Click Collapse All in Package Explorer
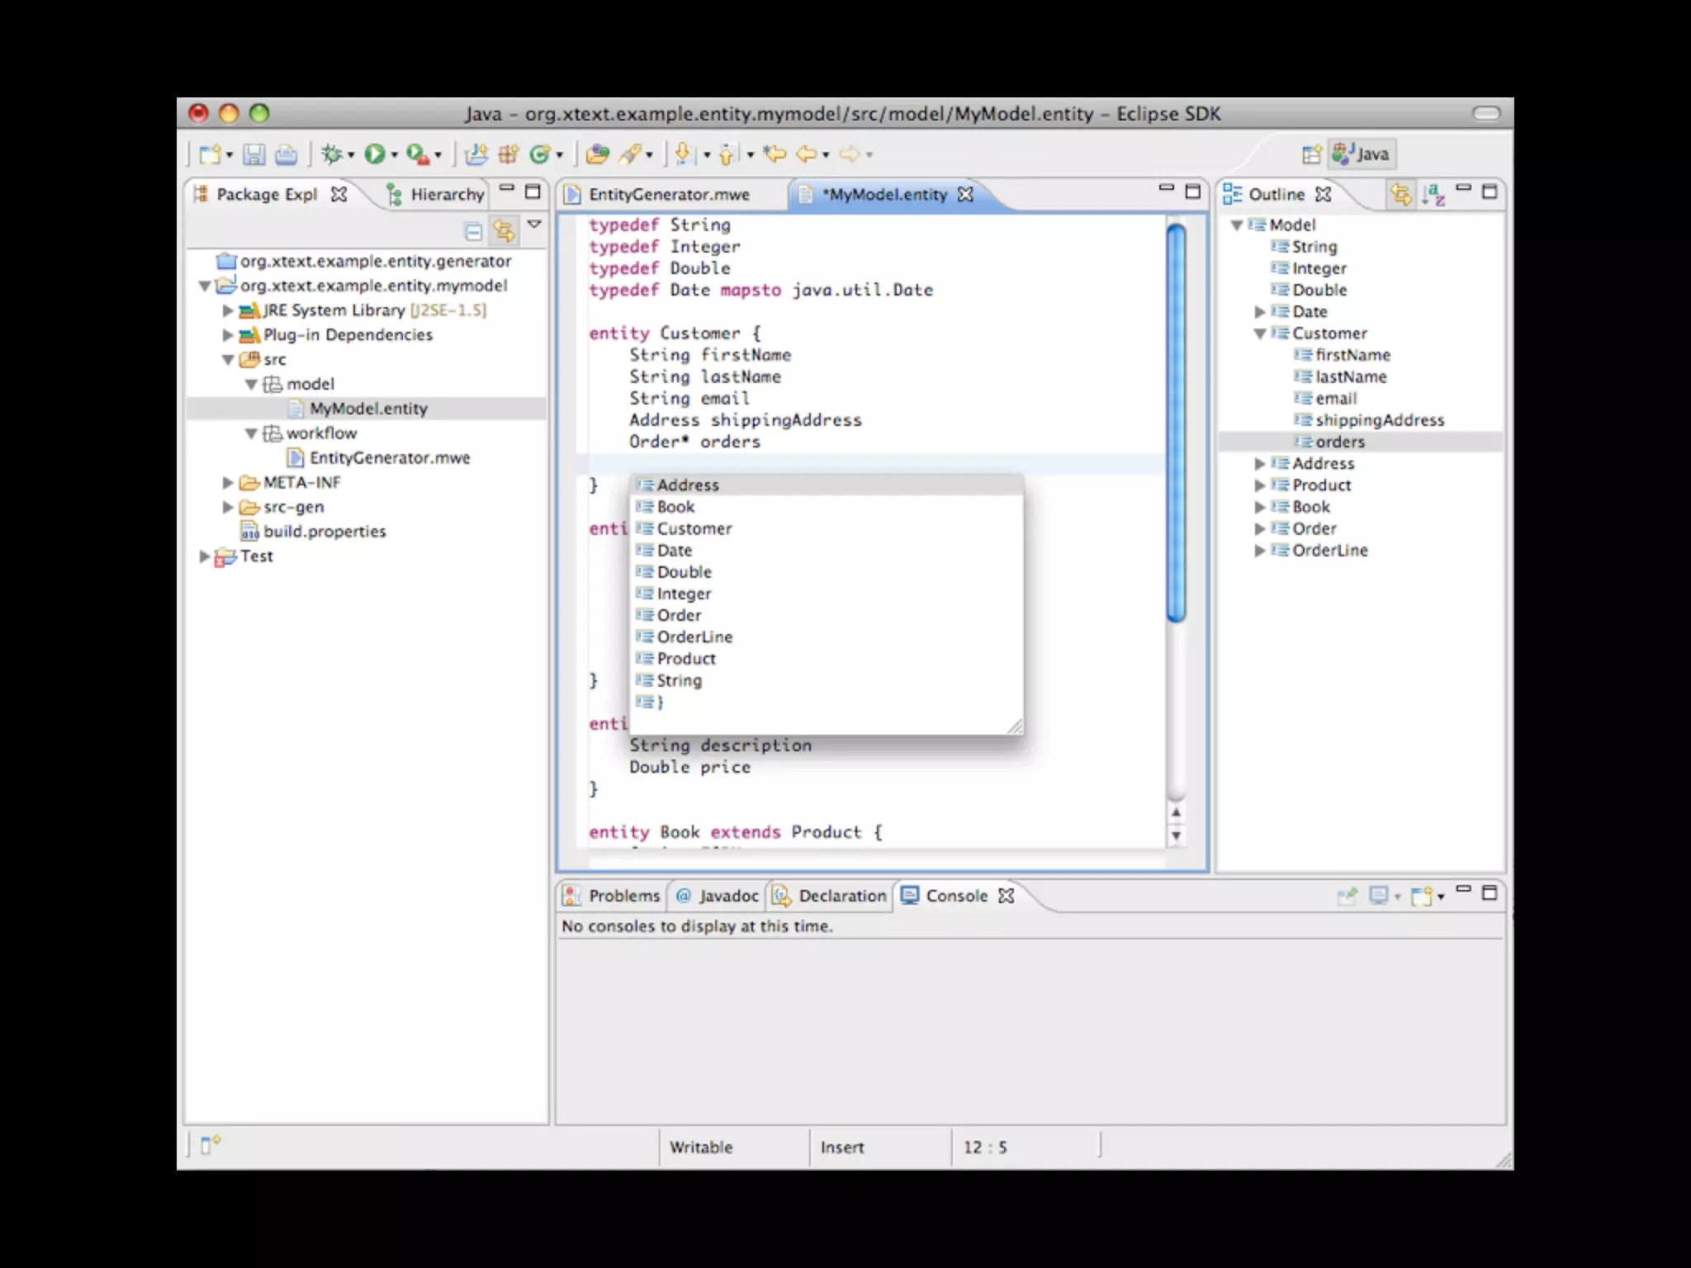The image size is (1691, 1268). (x=473, y=232)
